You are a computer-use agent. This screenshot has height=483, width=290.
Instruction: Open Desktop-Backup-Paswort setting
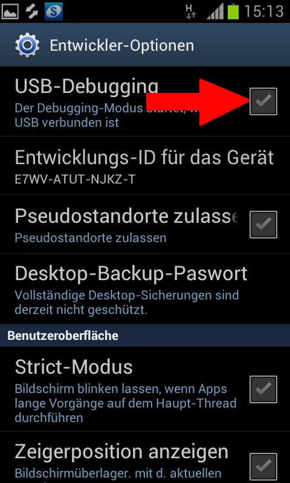(145, 289)
